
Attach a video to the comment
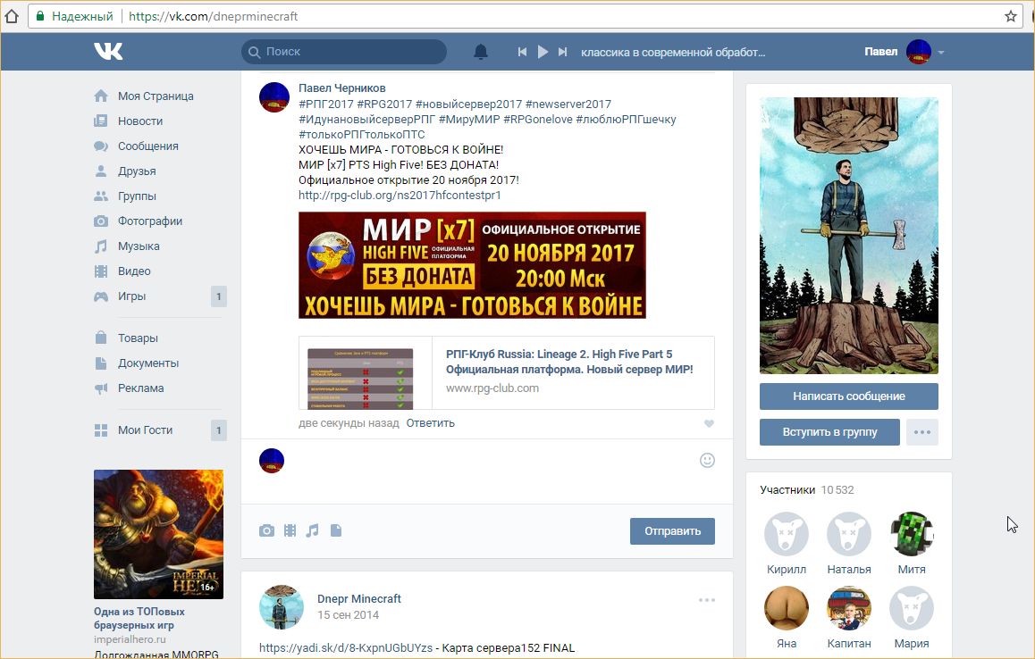coord(290,530)
